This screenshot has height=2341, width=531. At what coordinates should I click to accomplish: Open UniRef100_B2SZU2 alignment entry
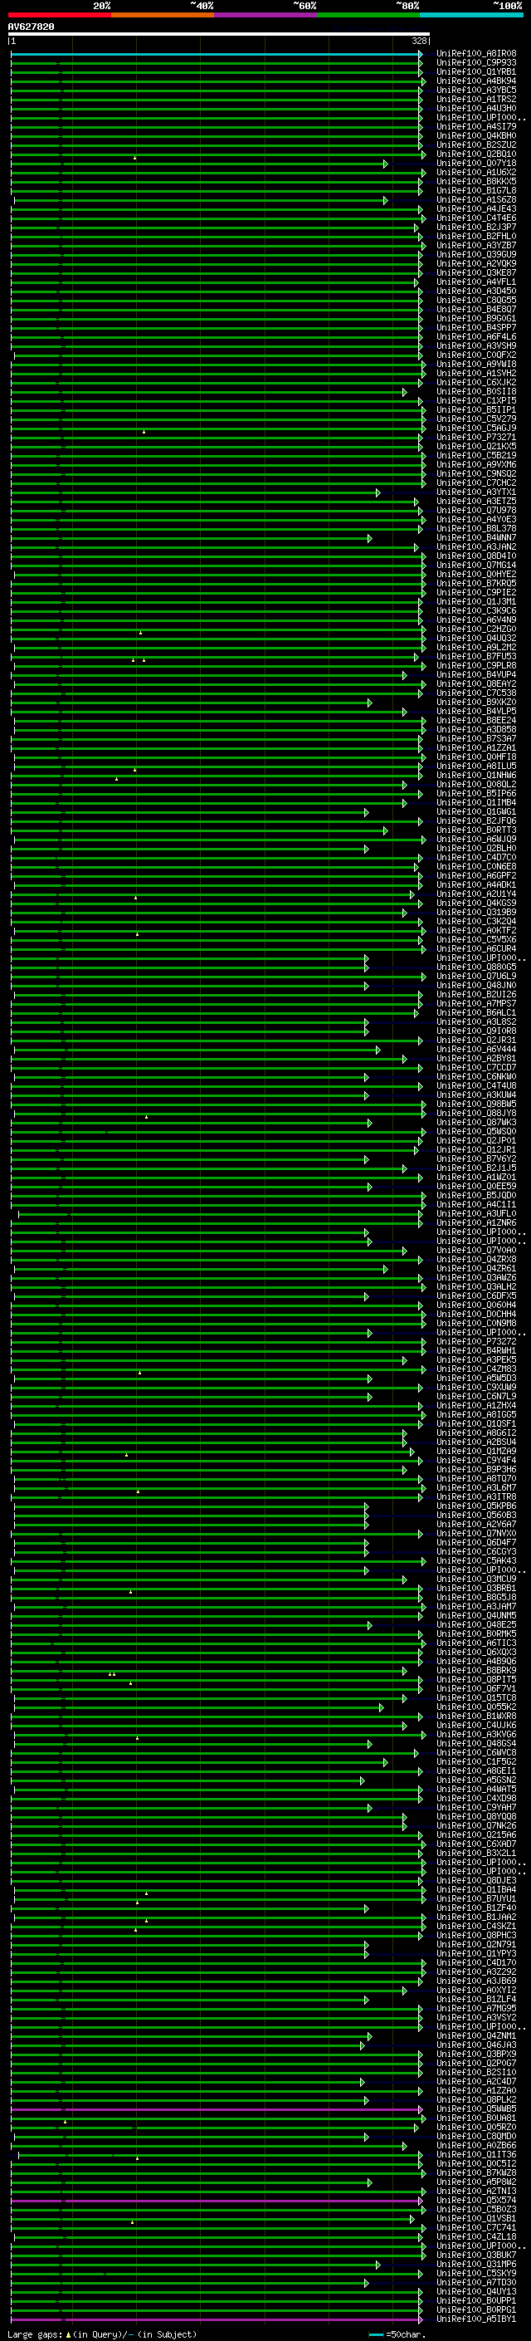[476, 144]
